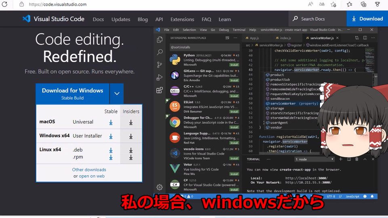Open the API navigation link

[159, 19]
